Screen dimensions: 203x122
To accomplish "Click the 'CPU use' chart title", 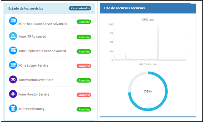I will click(148, 20).
